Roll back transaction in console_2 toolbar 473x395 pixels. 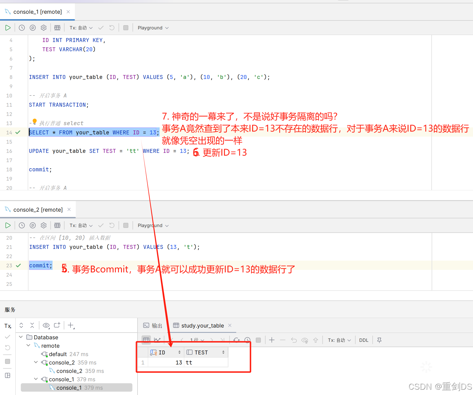coord(112,225)
